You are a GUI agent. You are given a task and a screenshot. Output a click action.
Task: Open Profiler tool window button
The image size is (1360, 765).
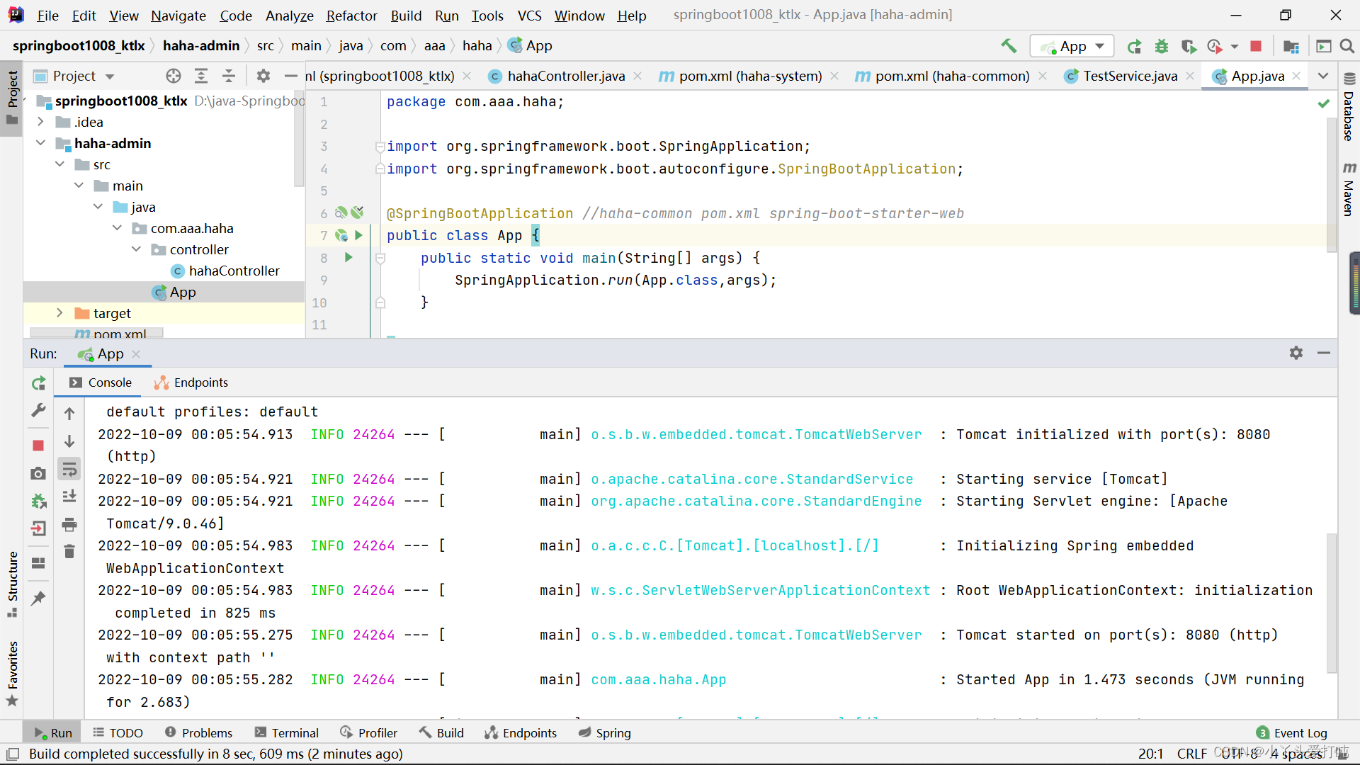369,732
